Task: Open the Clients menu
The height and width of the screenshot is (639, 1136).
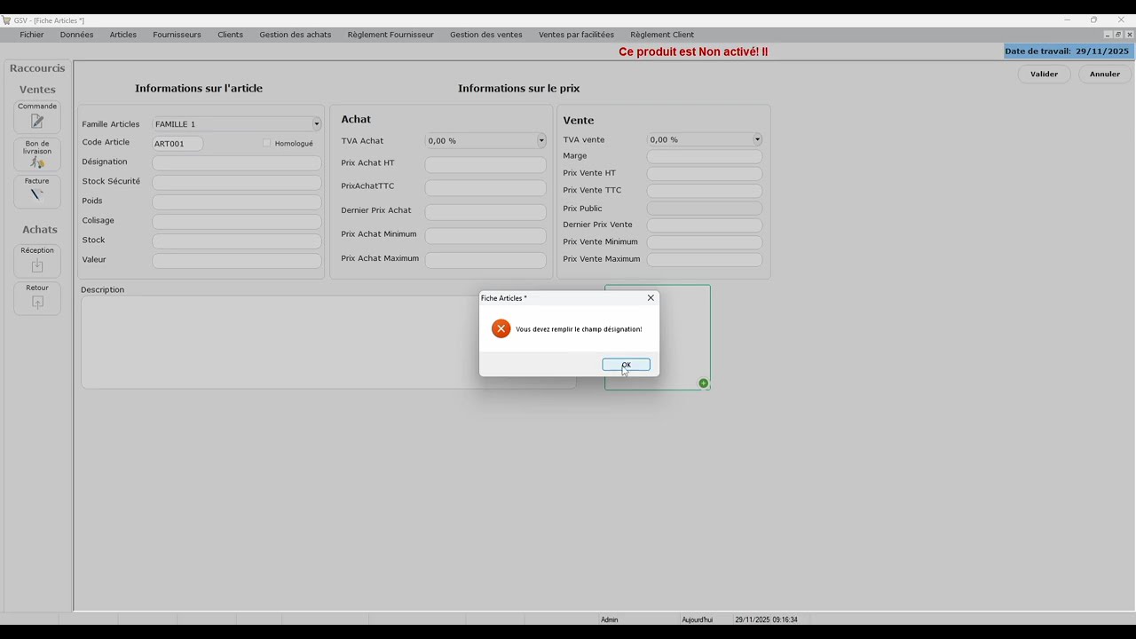Action: (230, 35)
